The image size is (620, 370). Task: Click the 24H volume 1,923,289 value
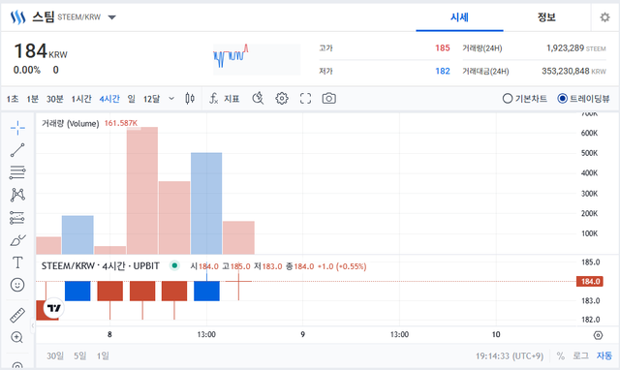pos(565,48)
